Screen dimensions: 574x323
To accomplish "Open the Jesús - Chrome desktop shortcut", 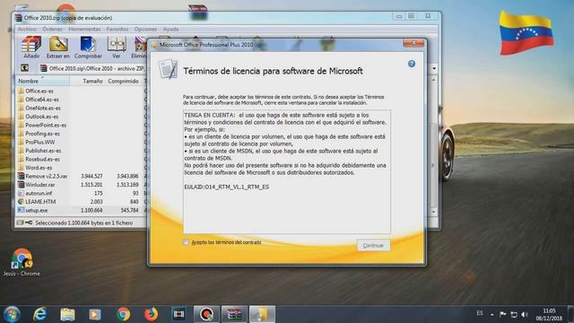I will (22, 262).
